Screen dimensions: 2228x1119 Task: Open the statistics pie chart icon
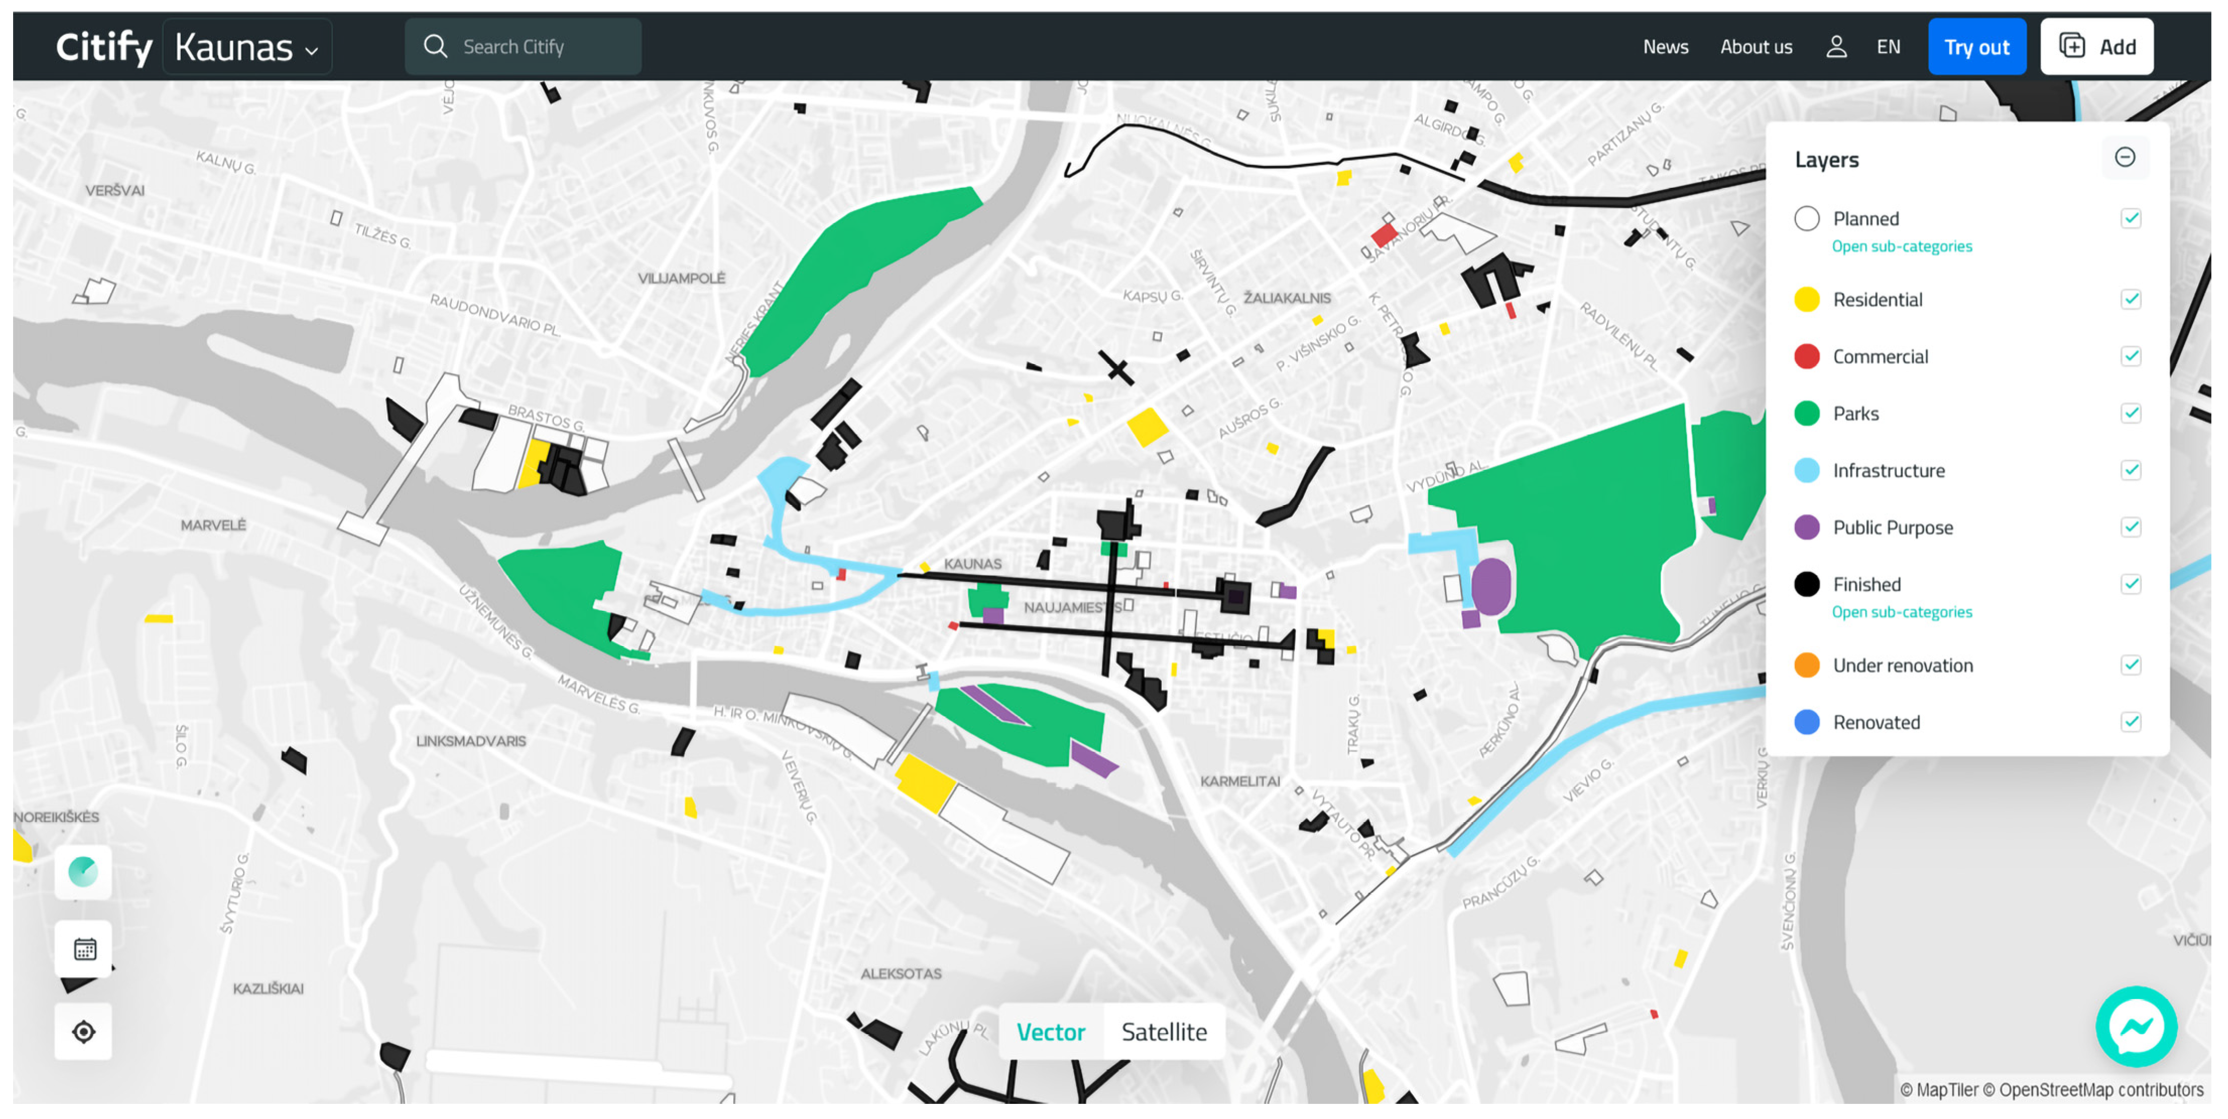[x=84, y=872]
